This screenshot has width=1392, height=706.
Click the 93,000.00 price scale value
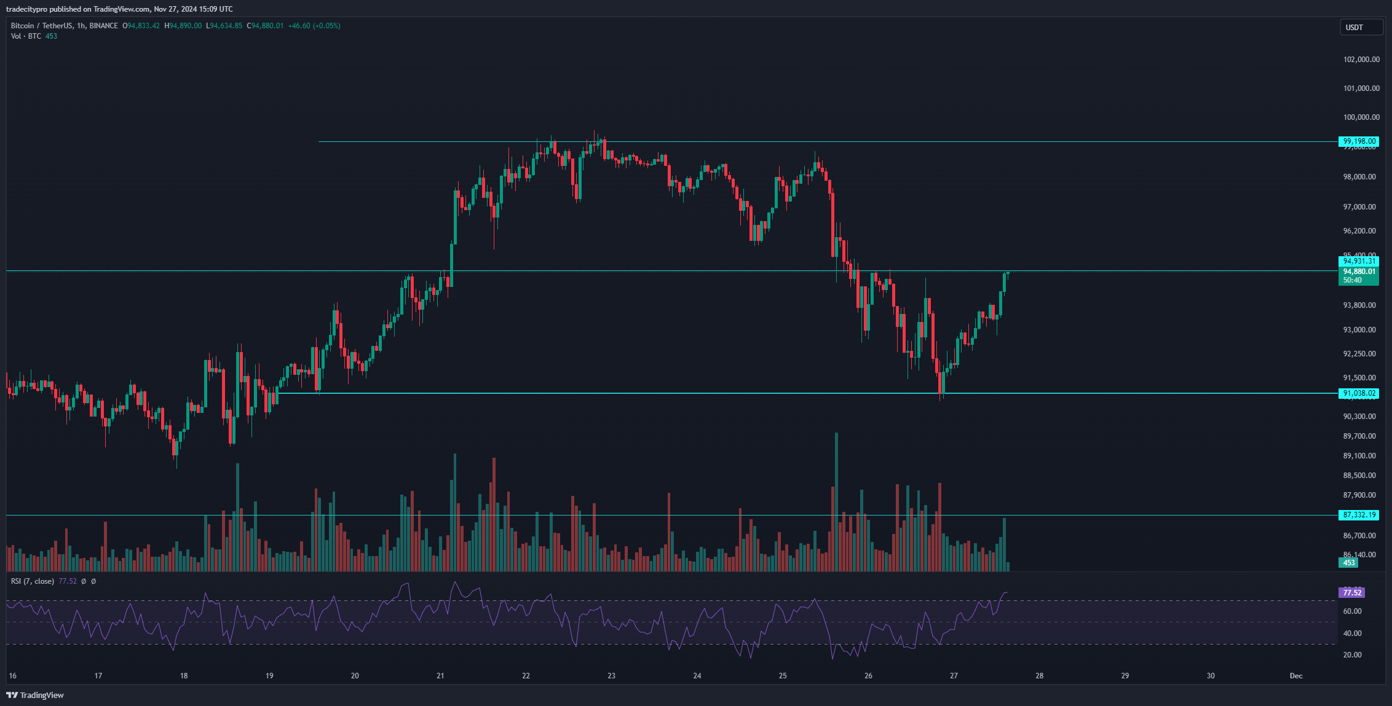click(x=1359, y=330)
